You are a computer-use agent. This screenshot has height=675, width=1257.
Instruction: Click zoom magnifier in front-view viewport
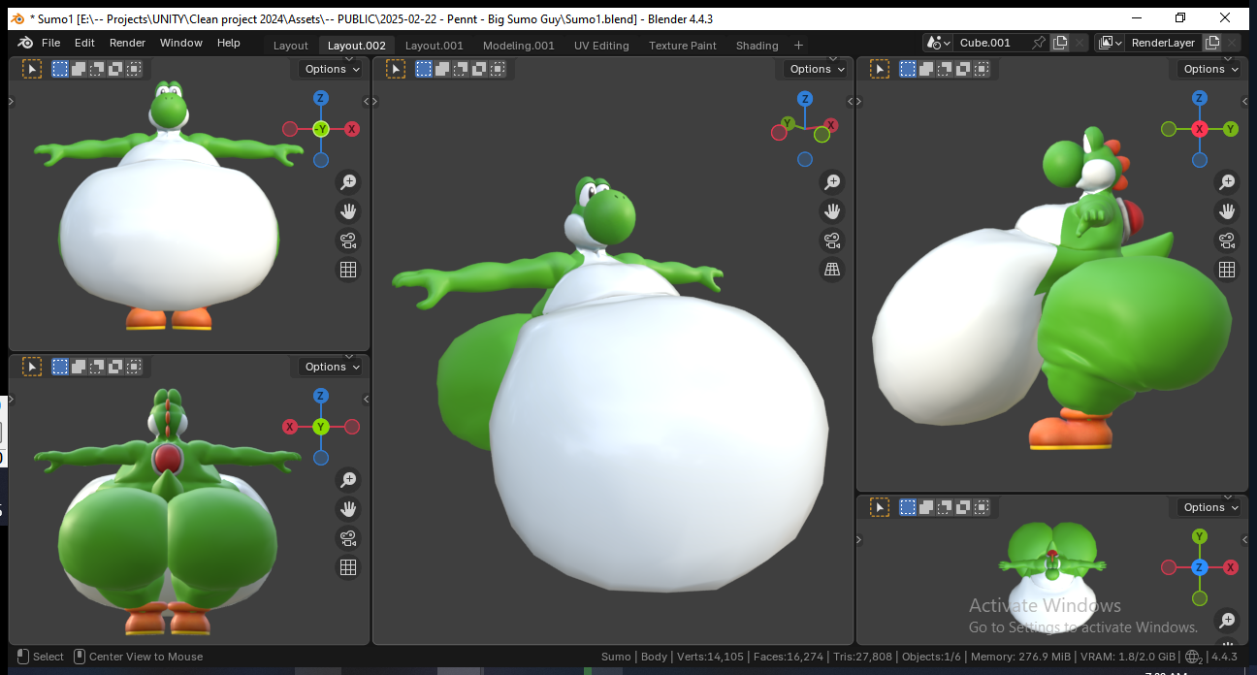[348, 181]
